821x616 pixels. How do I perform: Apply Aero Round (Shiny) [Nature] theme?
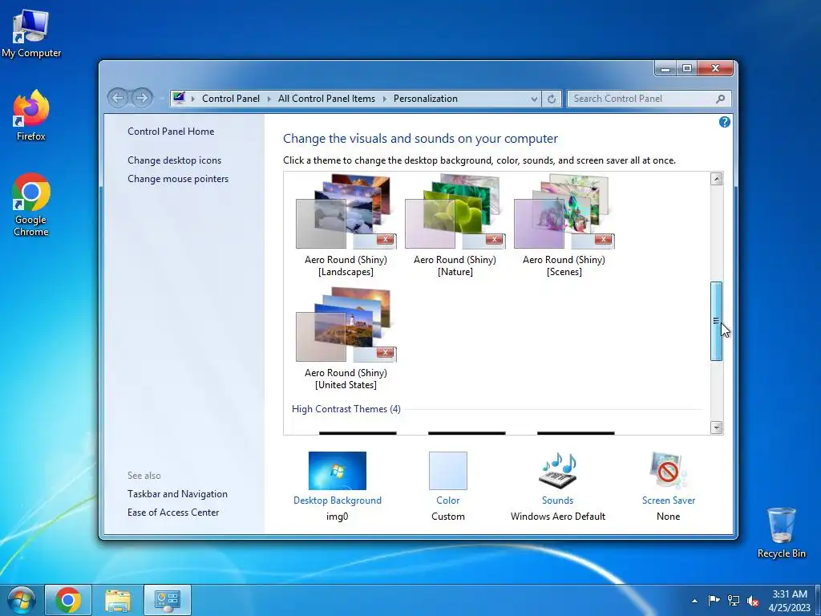click(x=455, y=225)
